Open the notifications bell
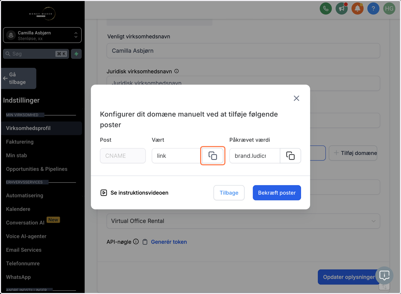The height and width of the screenshot is (294, 401). (x=357, y=9)
